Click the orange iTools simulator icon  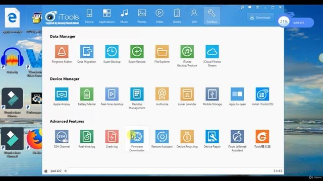coord(262,136)
